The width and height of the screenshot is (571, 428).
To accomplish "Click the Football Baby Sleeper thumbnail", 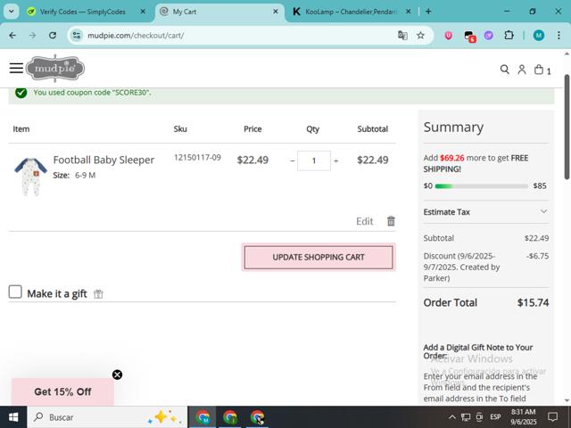I will [30, 177].
